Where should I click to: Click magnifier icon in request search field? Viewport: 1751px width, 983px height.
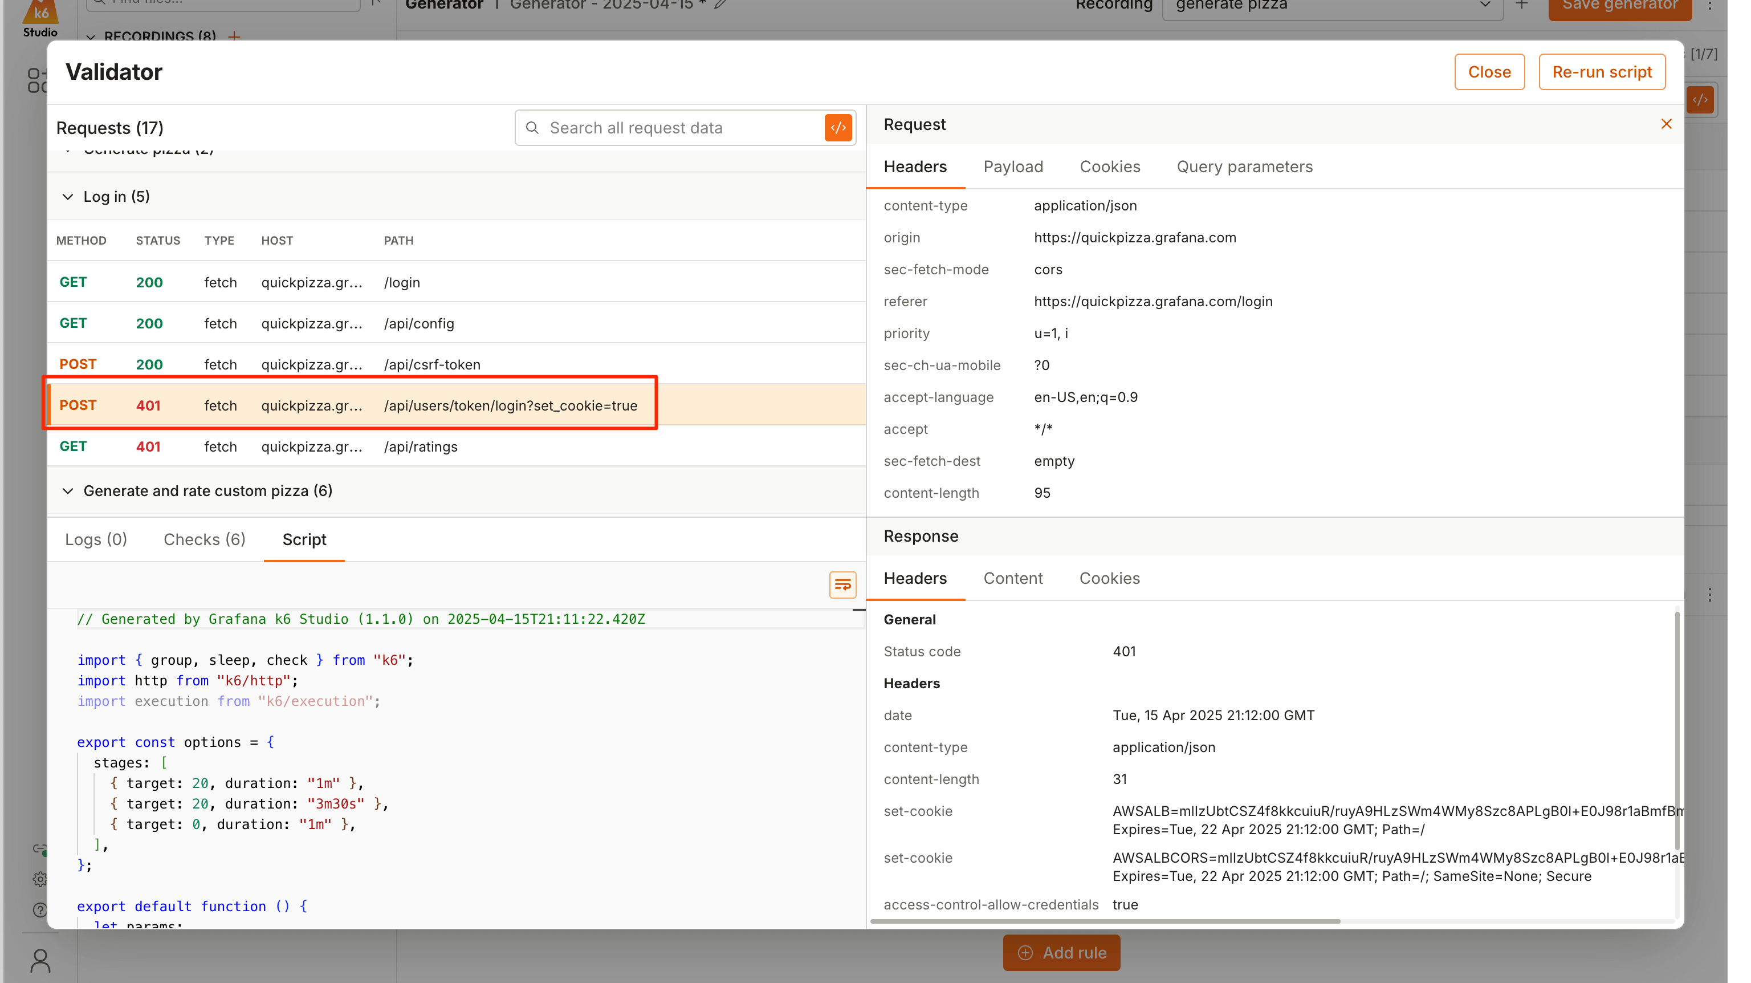(532, 128)
